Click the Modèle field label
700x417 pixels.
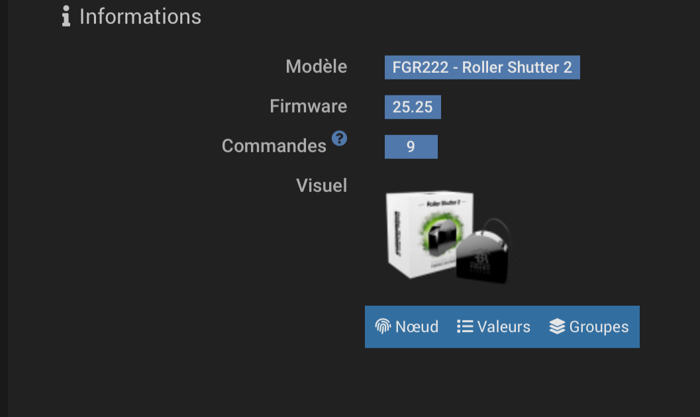point(316,66)
